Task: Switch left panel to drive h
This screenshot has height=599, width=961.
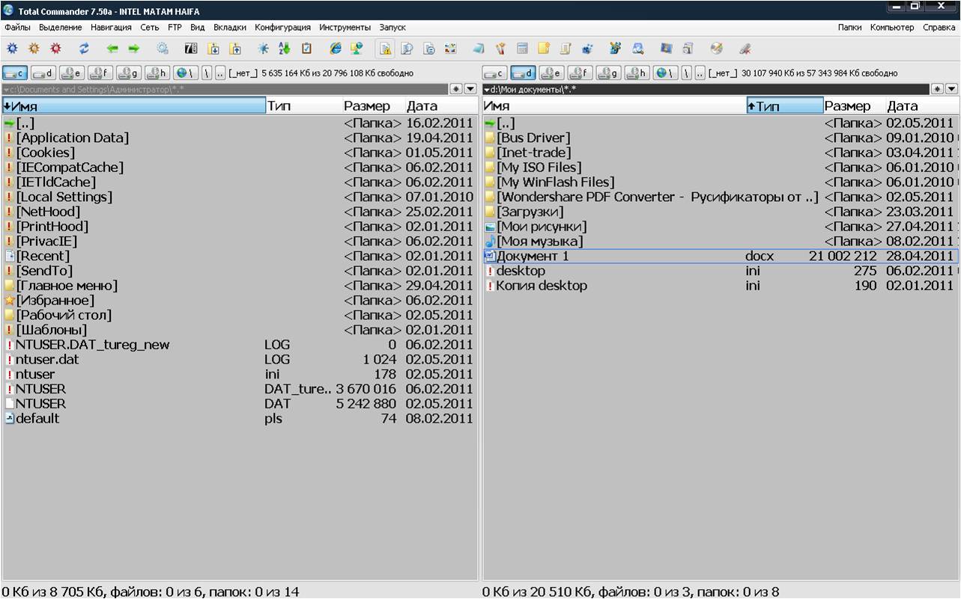Action: pos(158,73)
